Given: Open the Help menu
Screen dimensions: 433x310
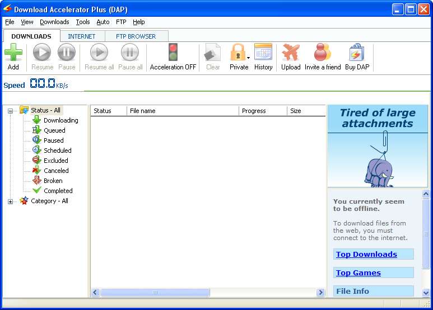Looking at the screenshot, I should click(138, 22).
